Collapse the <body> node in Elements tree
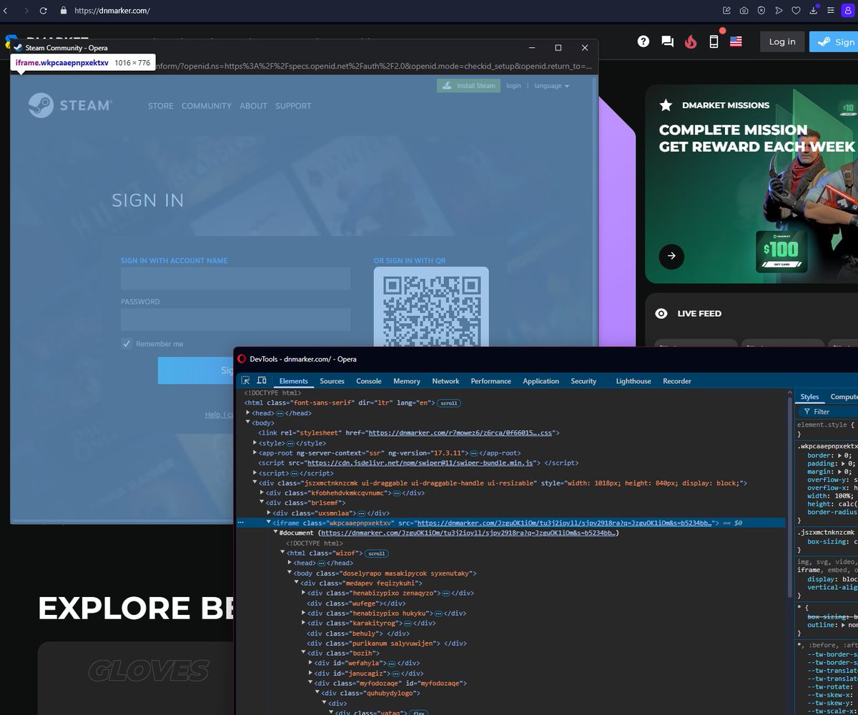 point(248,423)
